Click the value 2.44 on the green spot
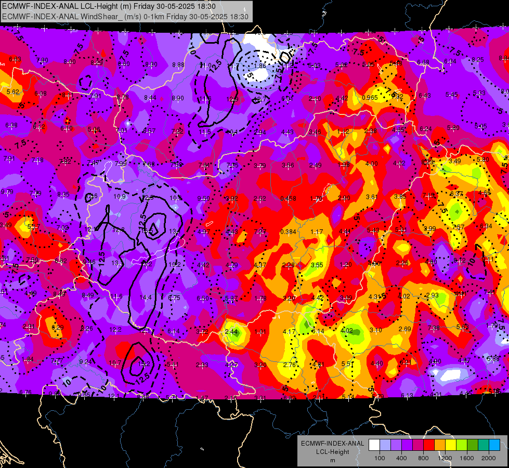Image resolution: width=509 pixels, height=468 pixels. (x=231, y=332)
